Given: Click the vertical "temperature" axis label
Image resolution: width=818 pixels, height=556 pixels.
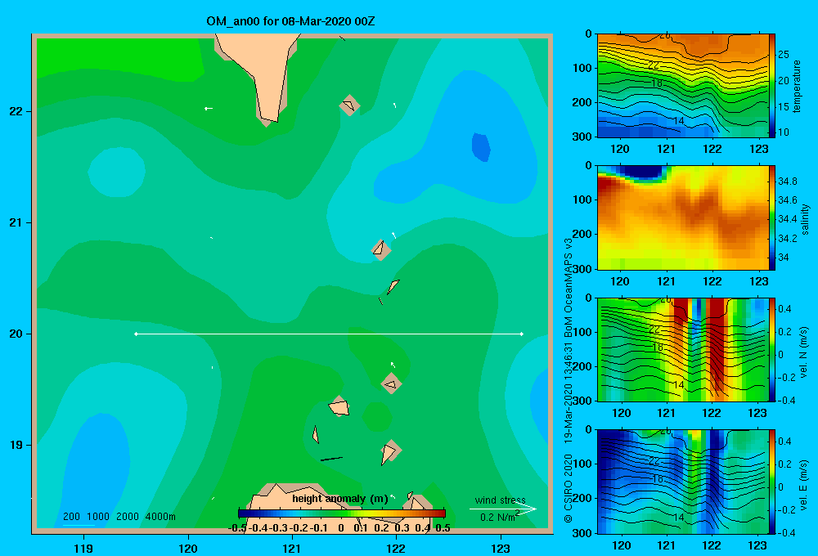Looking at the screenshot, I should (797, 86).
